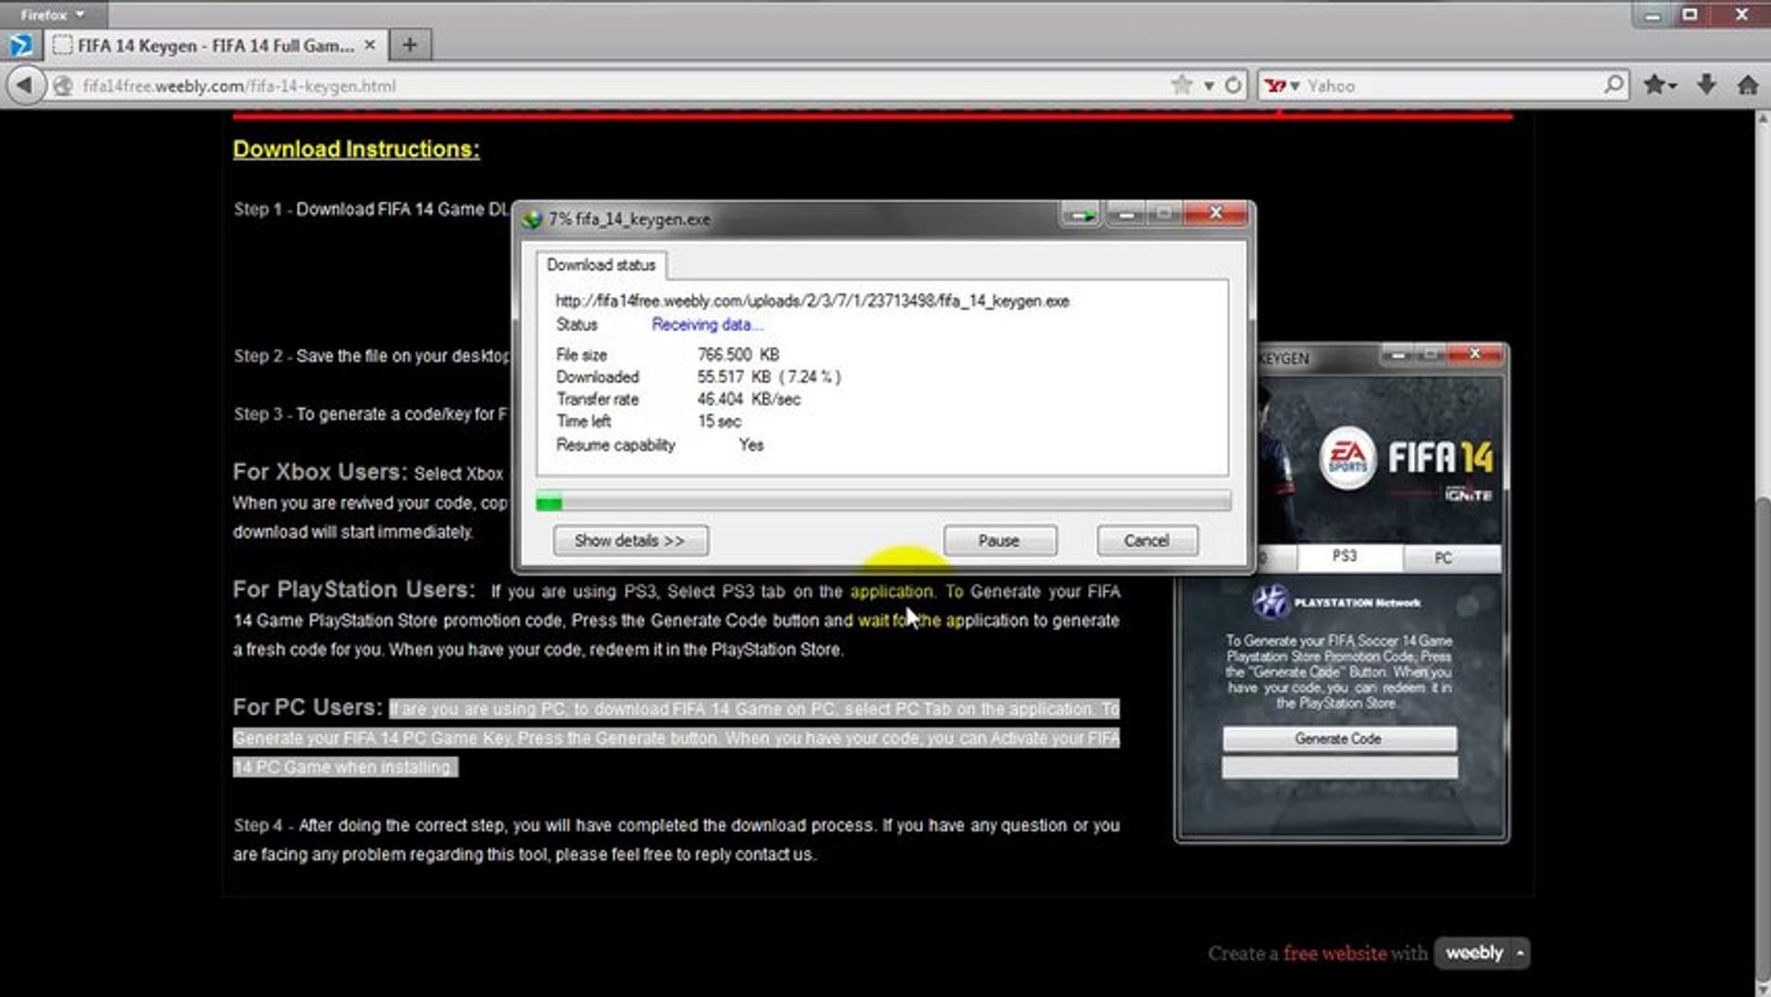Bookmark this page with the star icon
This screenshot has width=1771, height=997.
click(x=1181, y=86)
